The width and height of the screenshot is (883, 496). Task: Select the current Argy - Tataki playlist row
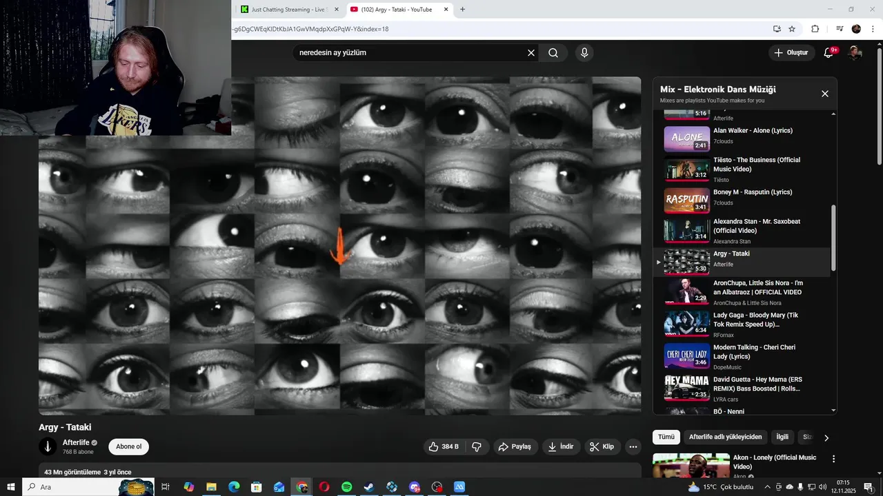[742, 262]
